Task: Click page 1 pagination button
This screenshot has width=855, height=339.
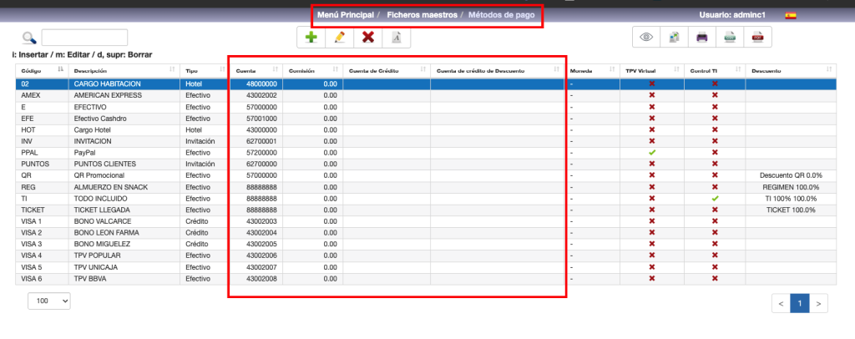Action: point(799,304)
